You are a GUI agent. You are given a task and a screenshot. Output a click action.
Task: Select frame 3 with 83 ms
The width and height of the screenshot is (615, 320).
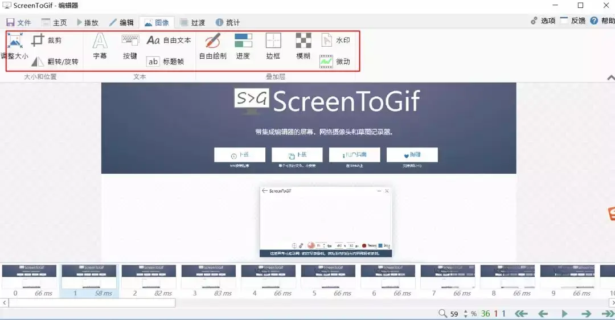(209, 281)
